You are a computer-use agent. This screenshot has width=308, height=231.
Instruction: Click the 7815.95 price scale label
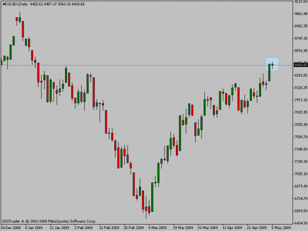coord(301,112)
